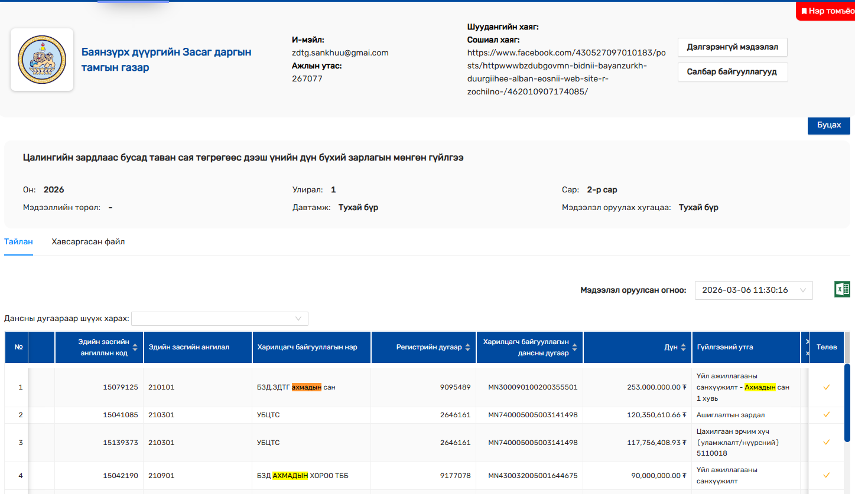This screenshot has height=494, width=855.
Task: Go back using the Буцах button
Action: pyautogui.click(x=828, y=125)
